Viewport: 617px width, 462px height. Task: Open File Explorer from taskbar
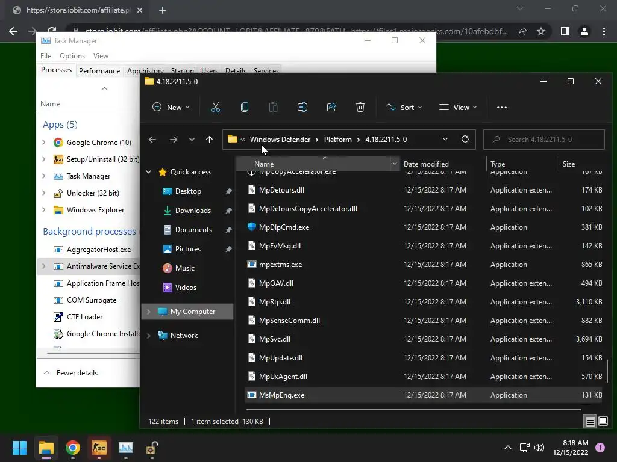coord(46,448)
